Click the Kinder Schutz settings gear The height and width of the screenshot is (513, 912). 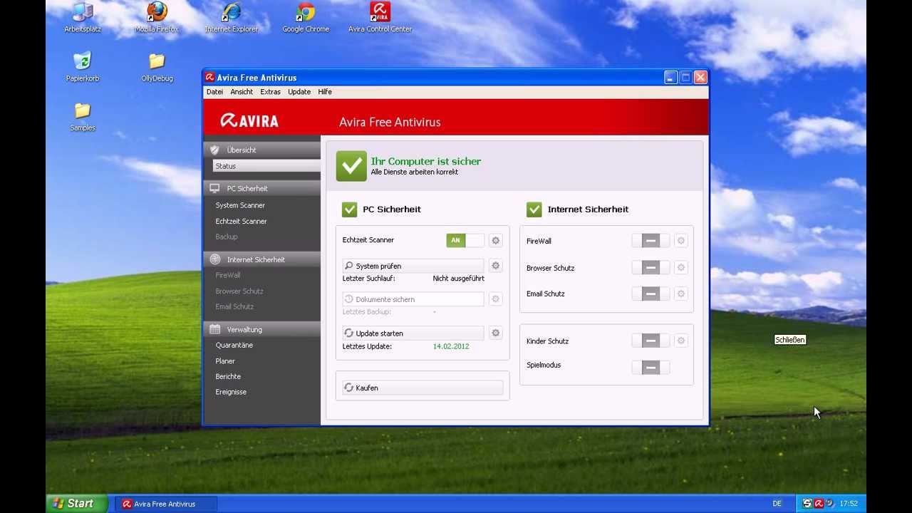[681, 341]
